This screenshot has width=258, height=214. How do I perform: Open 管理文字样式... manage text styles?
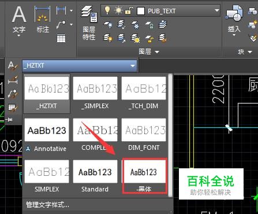pyautogui.click(x=47, y=205)
